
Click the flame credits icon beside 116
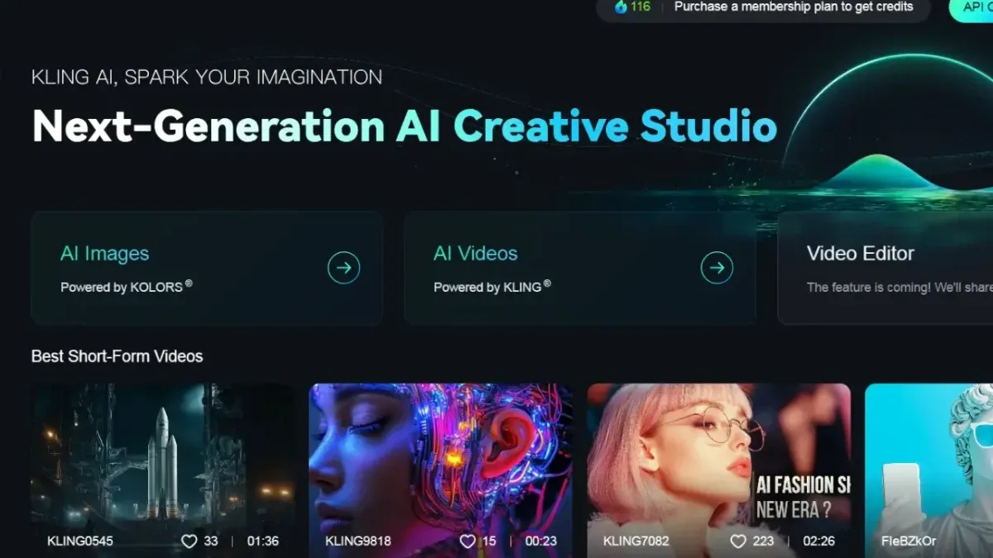tap(621, 7)
